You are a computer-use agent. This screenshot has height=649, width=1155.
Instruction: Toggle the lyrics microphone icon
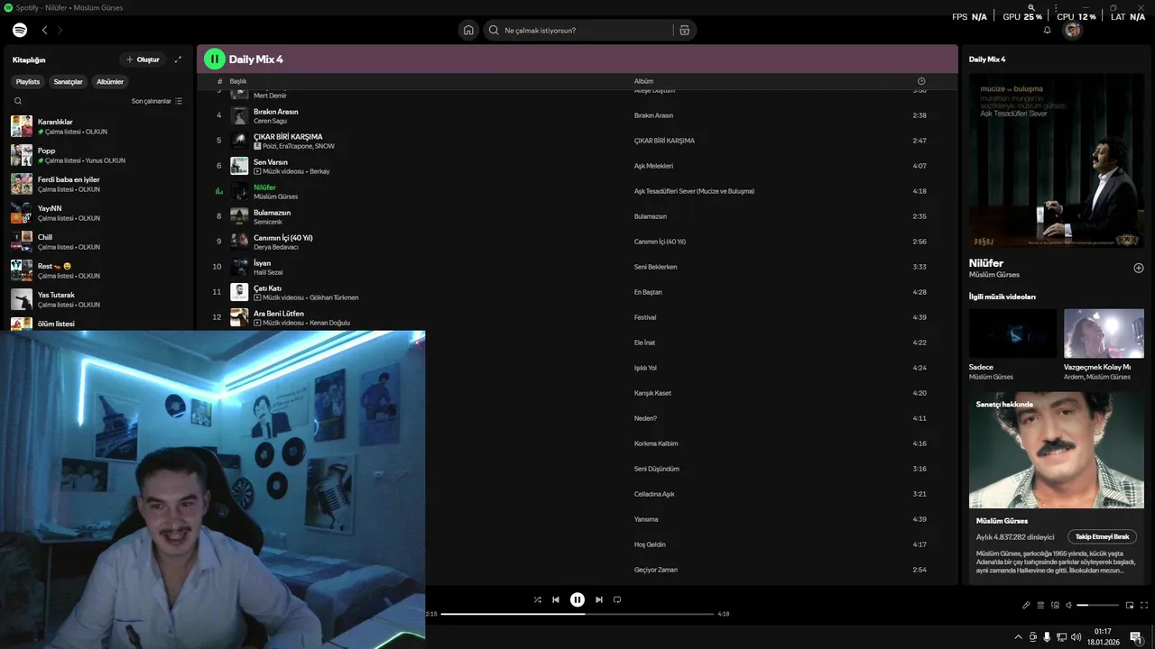point(1026,605)
